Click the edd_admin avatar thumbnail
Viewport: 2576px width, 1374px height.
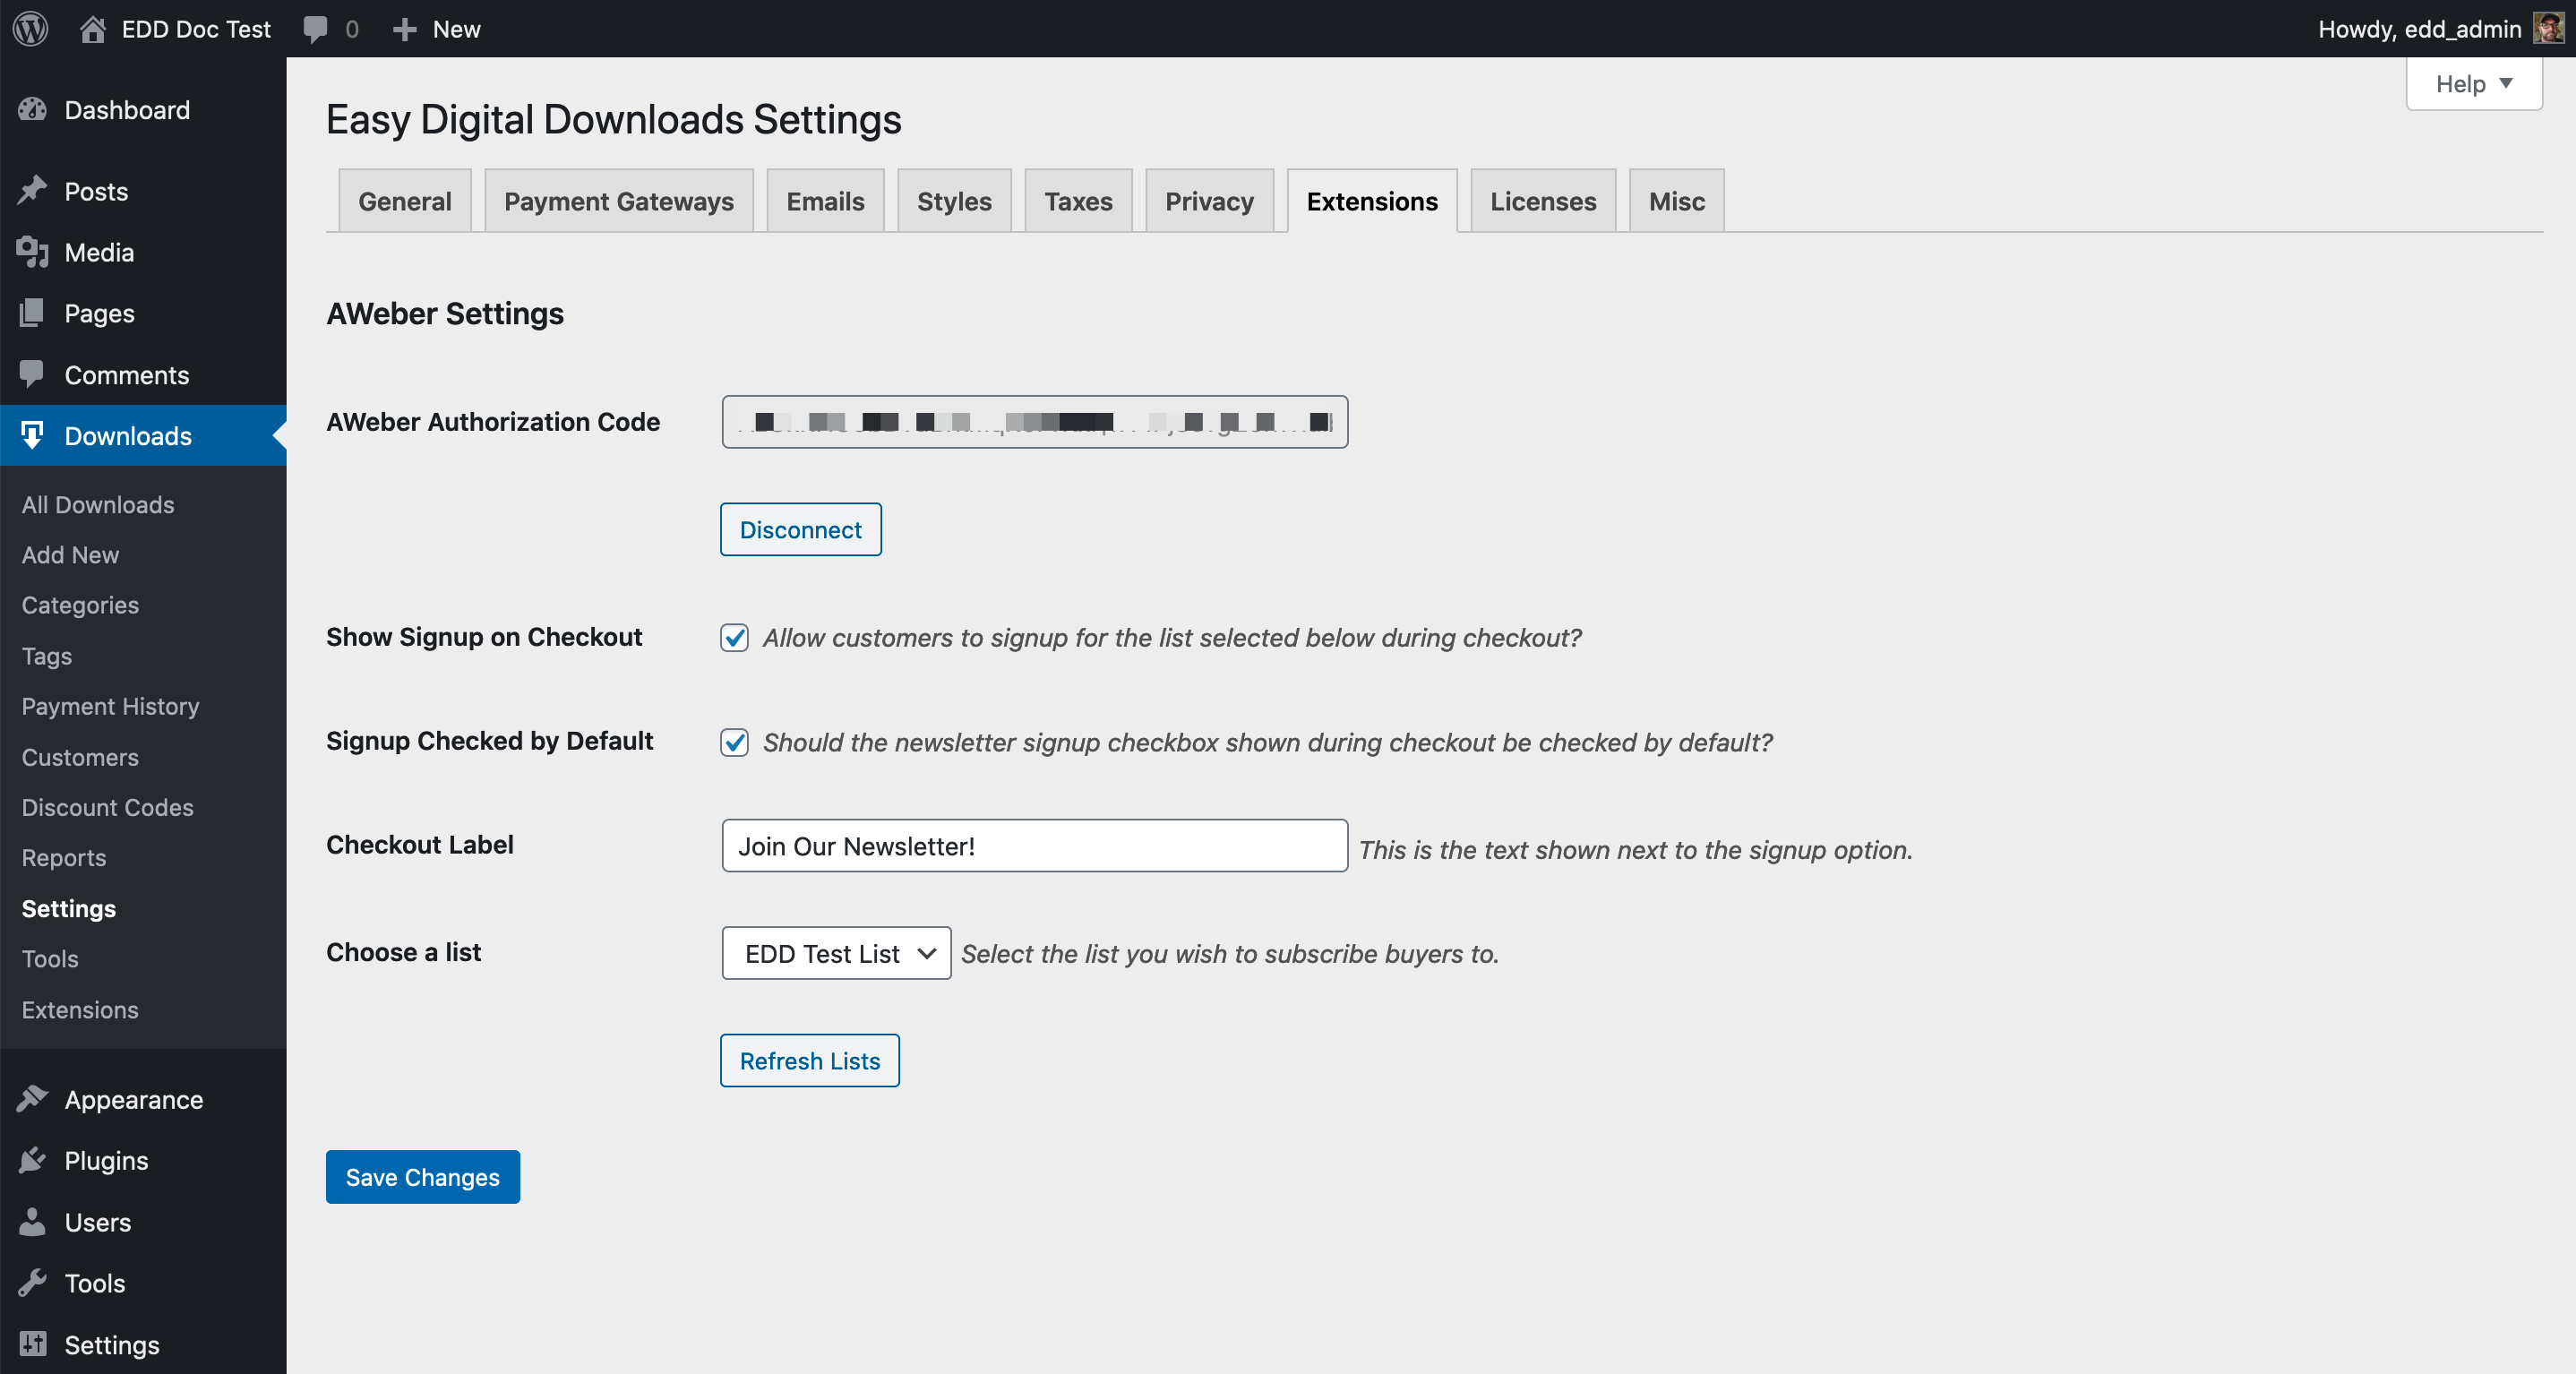pos(2547,28)
